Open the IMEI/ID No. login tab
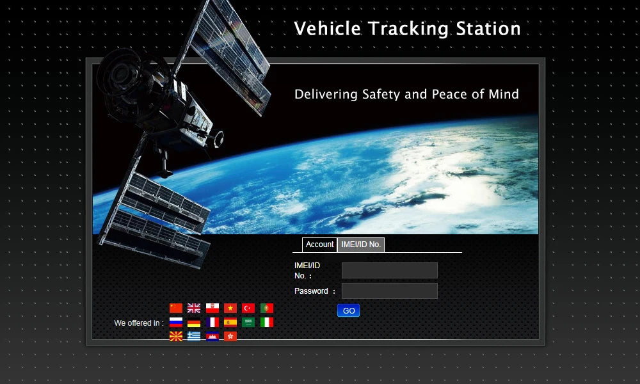 [x=361, y=244]
